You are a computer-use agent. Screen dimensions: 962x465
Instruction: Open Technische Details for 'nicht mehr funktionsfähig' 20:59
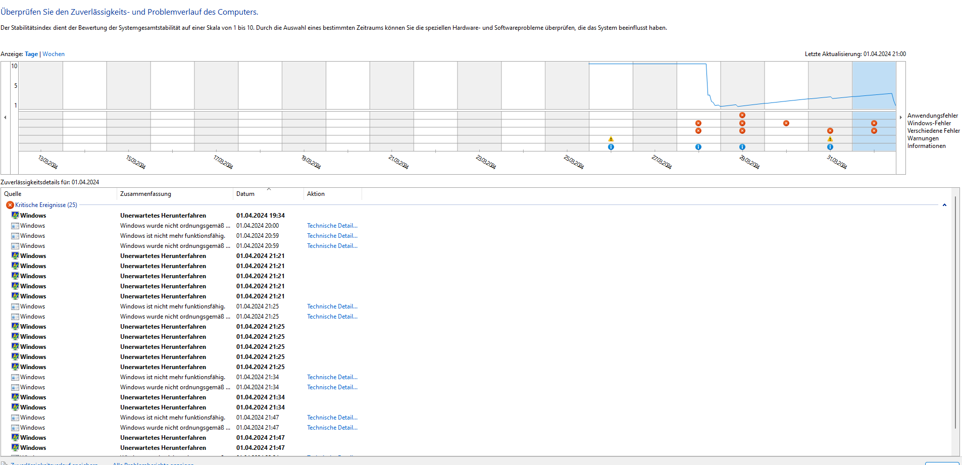pyautogui.click(x=332, y=236)
